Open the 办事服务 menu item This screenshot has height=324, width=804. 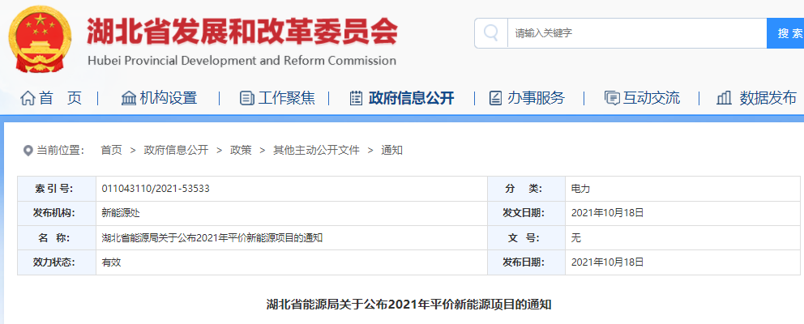pyautogui.click(x=536, y=98)
